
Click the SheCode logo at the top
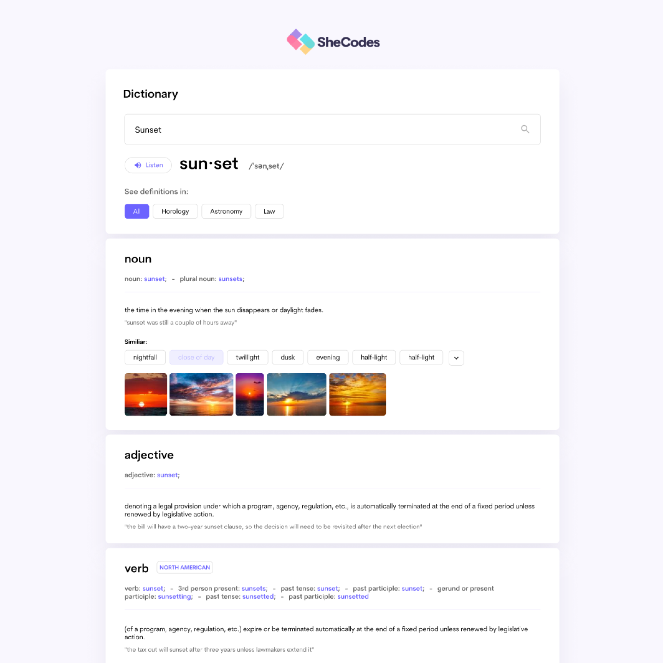[331, 41]
